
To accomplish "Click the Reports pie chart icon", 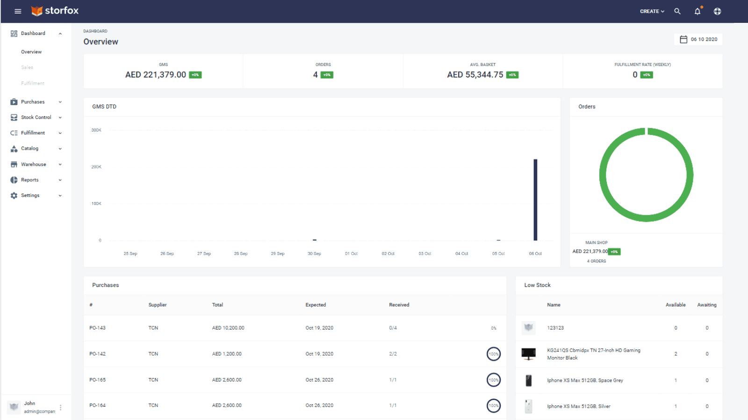I will coord(14,180).
